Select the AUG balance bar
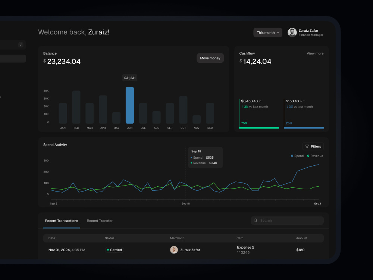 pos(156,117)
